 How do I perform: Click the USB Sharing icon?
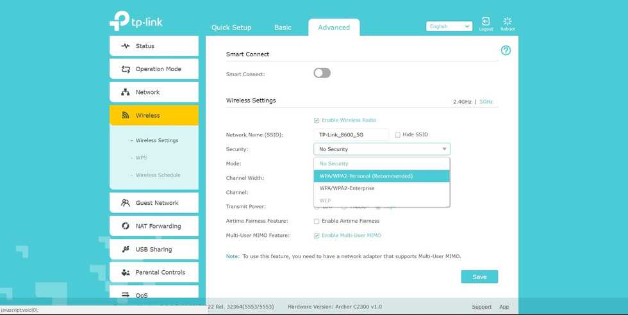(126, 249)
